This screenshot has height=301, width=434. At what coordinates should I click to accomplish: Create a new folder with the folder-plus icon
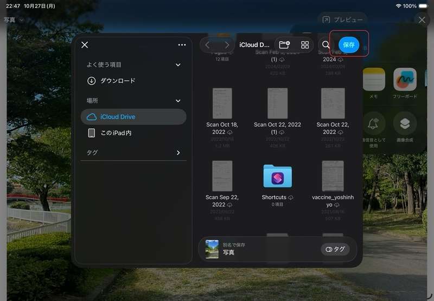284,44
